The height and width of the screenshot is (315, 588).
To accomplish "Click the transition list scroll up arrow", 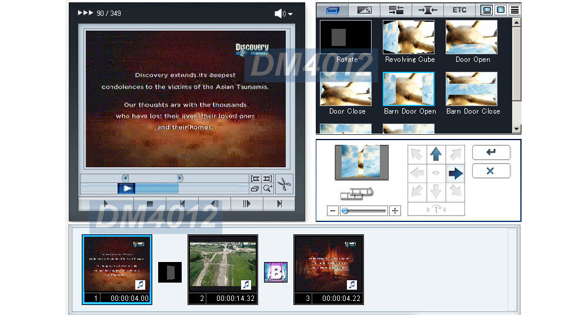I will (x=516, y=22).
